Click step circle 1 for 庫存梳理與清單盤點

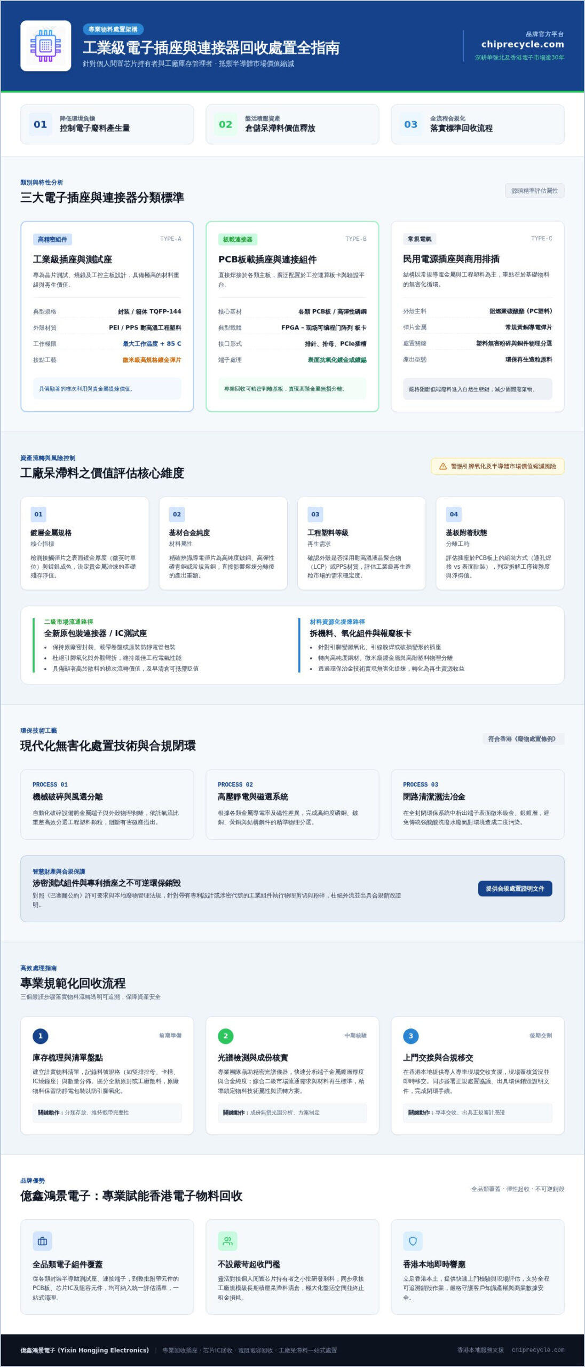[x=41, y=1036]
